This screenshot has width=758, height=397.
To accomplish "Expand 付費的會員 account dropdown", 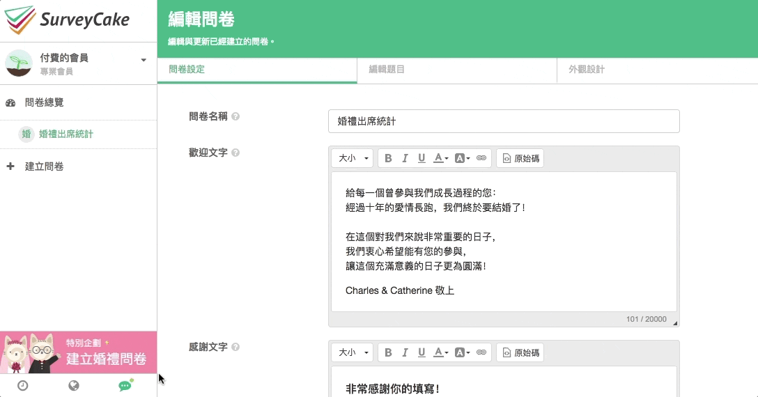I will [144, 61].
